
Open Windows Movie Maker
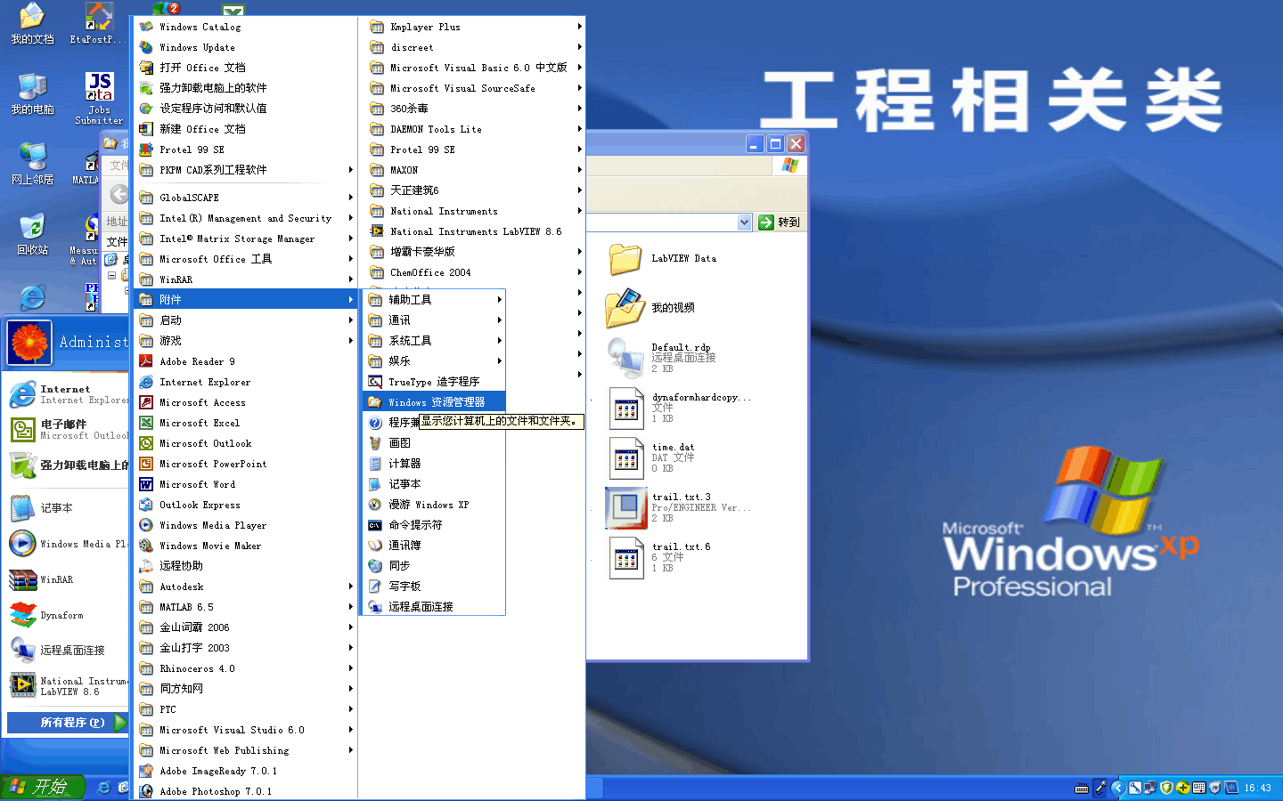point(246,546)
